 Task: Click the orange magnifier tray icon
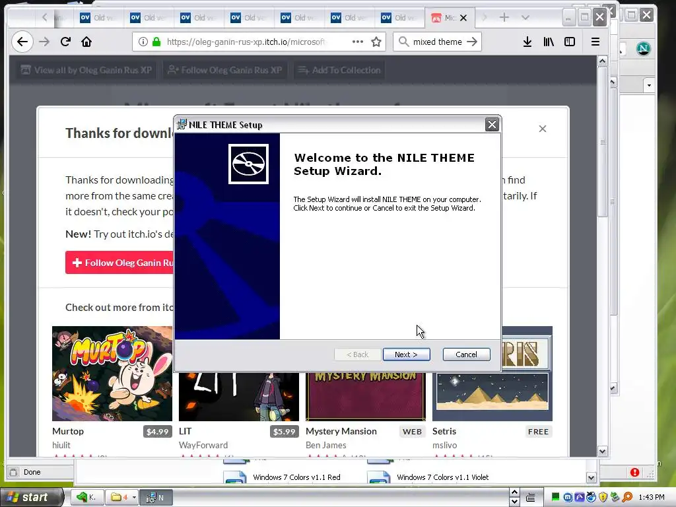tap(627, 497)
